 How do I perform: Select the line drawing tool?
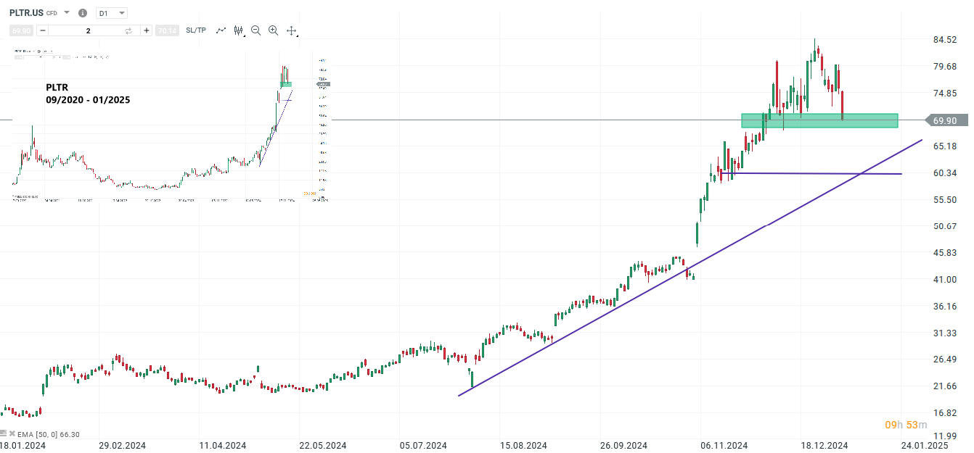pyautogui.click(x=219, y=30)
